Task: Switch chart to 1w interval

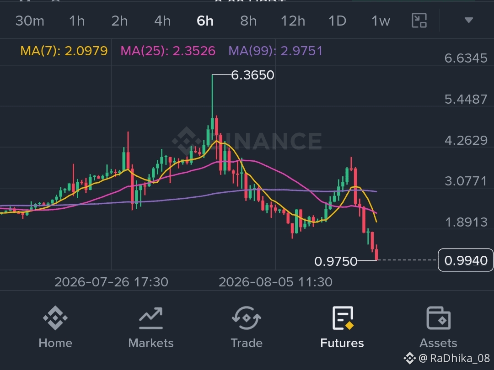Action: [381, 21]
